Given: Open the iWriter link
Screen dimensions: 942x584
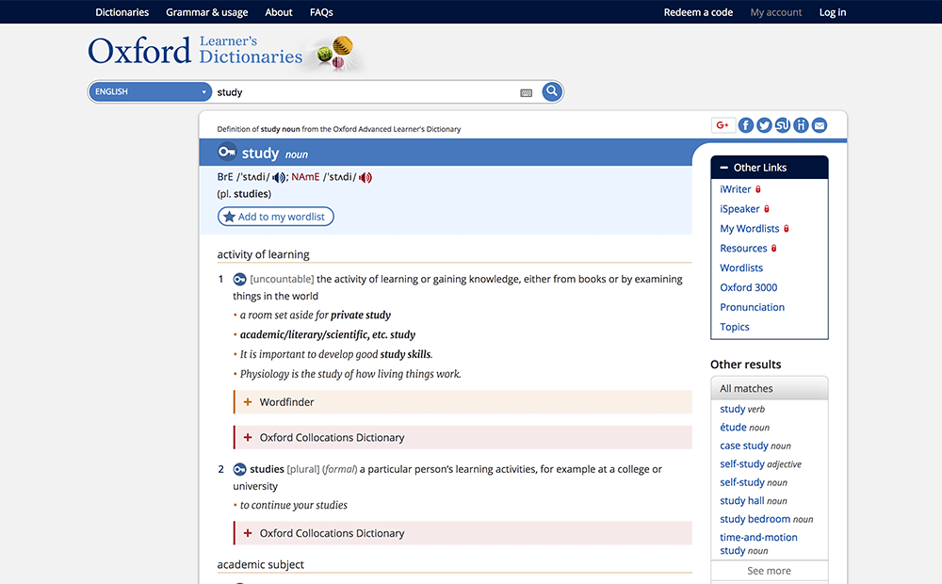Looking at the screenshot, I should click(736, 189).
